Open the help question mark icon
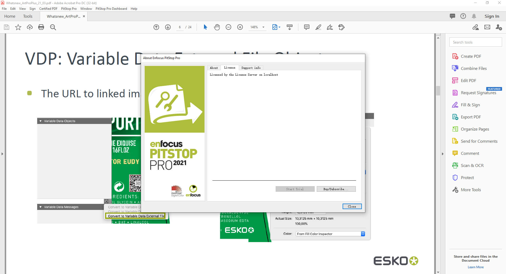Screen dimensions: 506x274 463,16
